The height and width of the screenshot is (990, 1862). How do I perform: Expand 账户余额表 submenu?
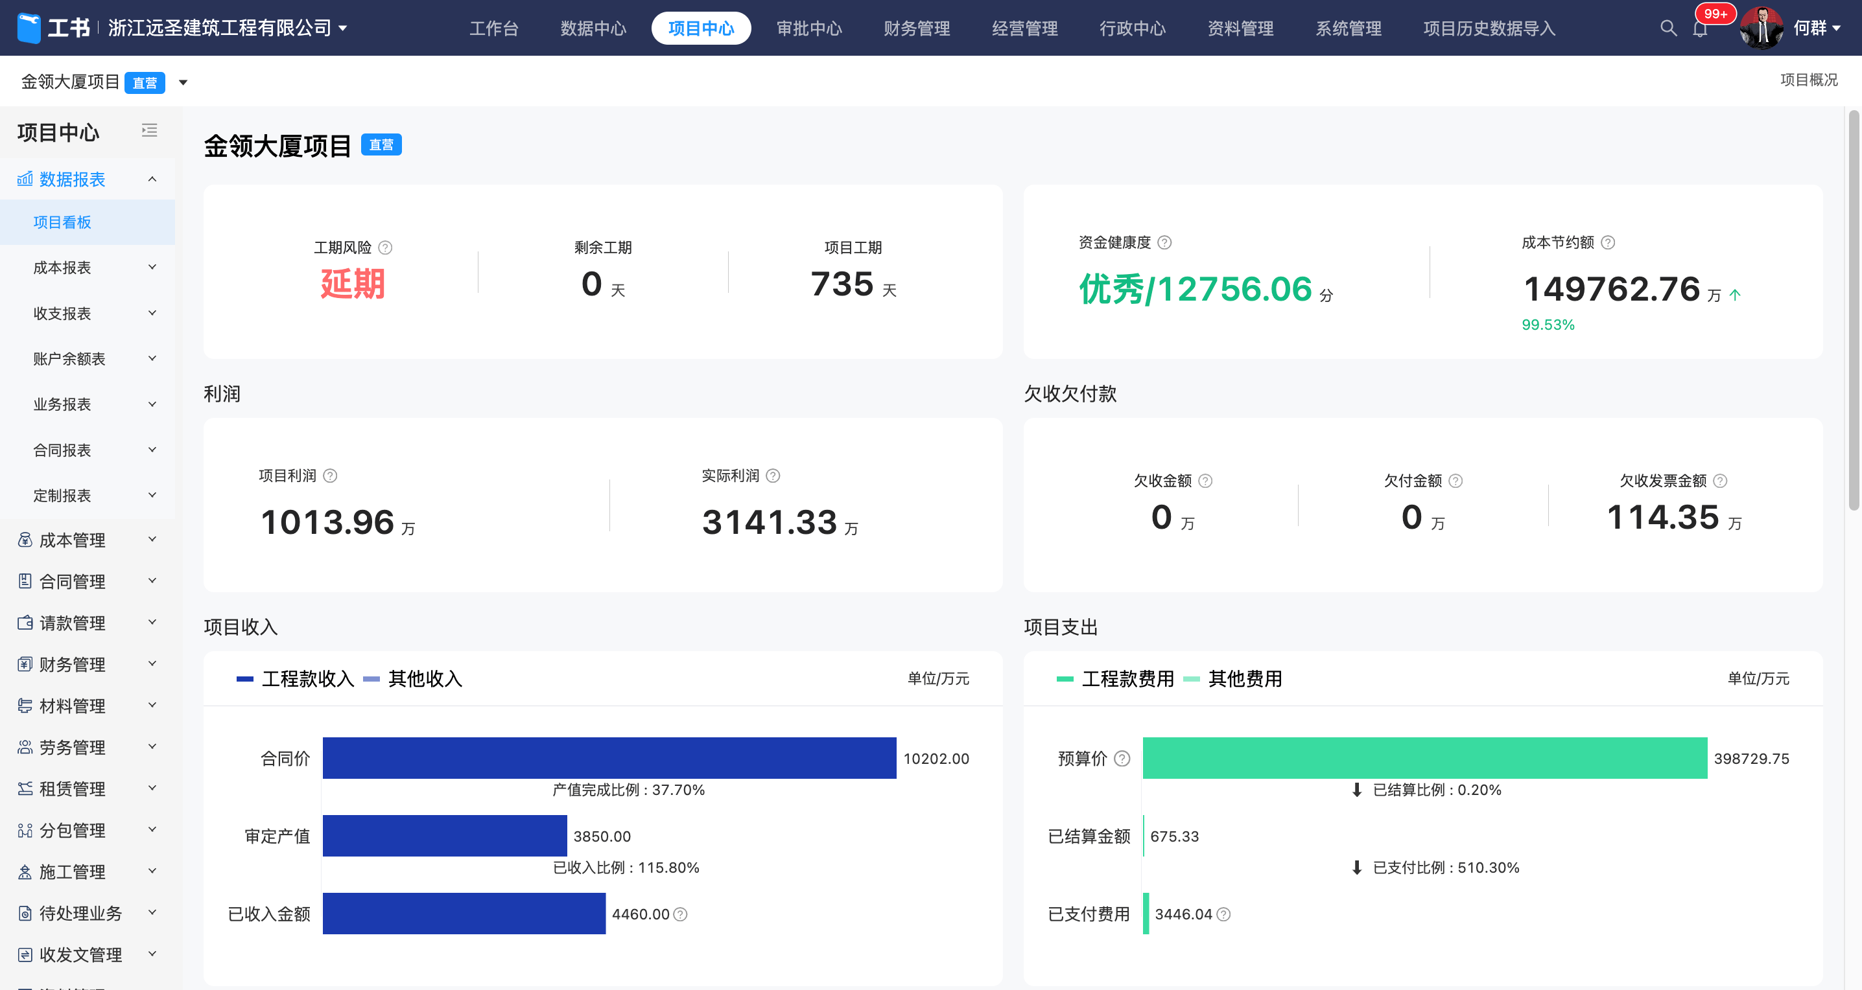[152, 358]
